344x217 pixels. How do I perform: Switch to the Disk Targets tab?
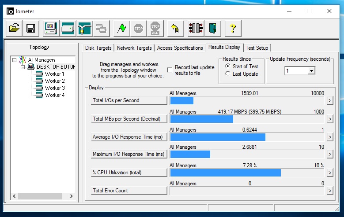(x=98, y=48)
